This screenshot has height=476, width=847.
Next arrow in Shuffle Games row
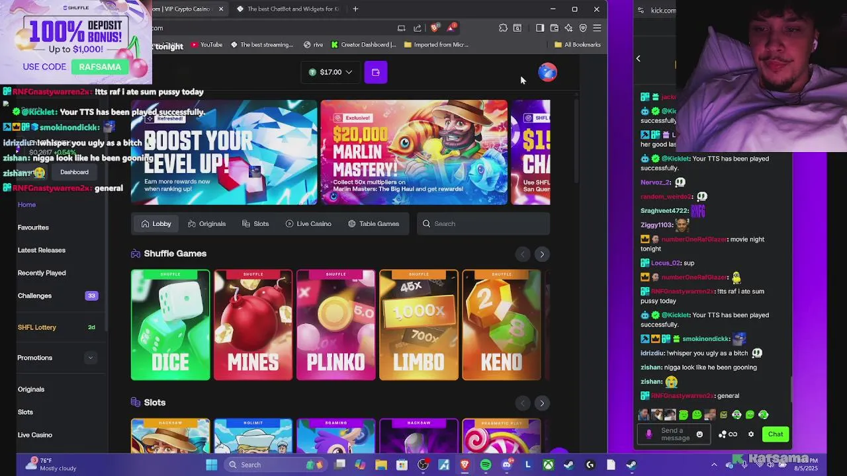[542, 254]
